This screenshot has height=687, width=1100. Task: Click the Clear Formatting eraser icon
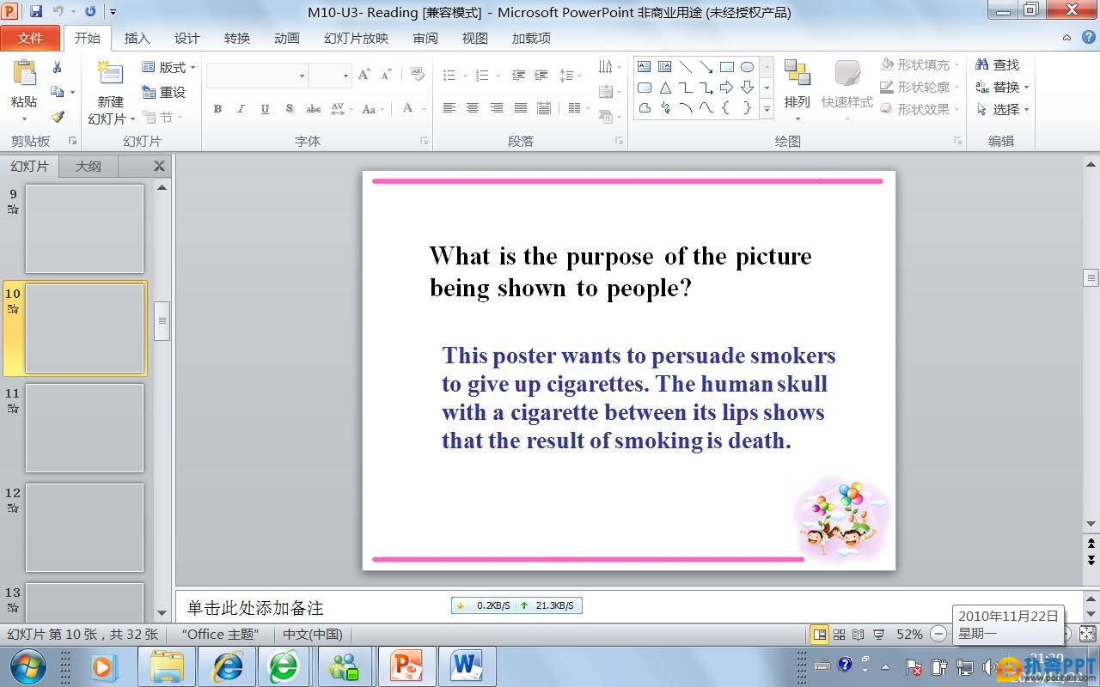418,75
